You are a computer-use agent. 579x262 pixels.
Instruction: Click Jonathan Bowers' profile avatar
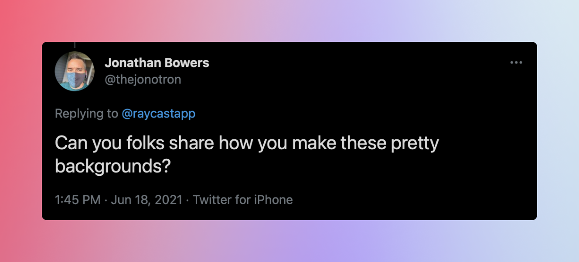coord(75,71)
